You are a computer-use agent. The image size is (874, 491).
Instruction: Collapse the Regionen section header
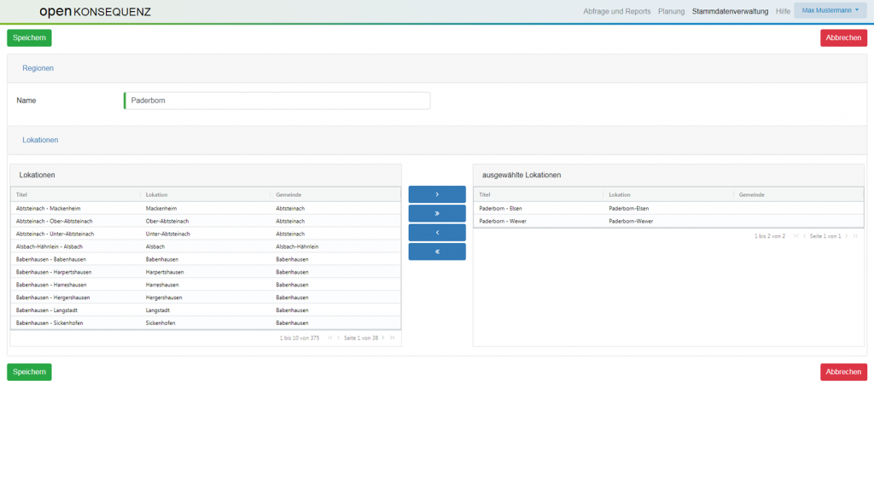38,68
